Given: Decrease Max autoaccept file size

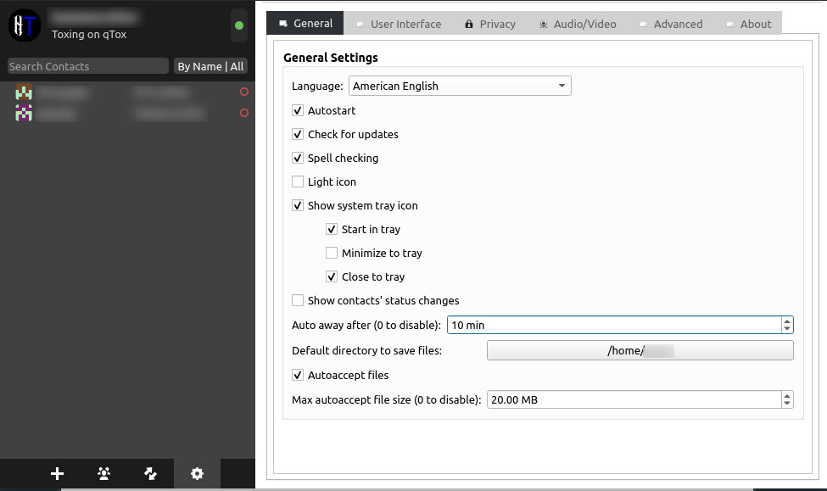Looking at the screenshot, I should click(787, 404).
